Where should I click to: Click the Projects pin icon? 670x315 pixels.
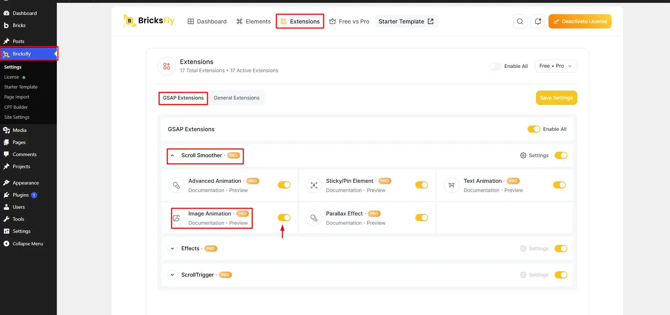[x=6, y=166]
